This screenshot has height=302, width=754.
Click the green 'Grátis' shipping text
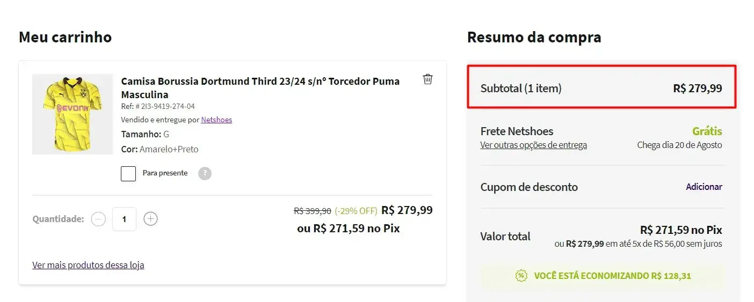click(x=707, y=131)
